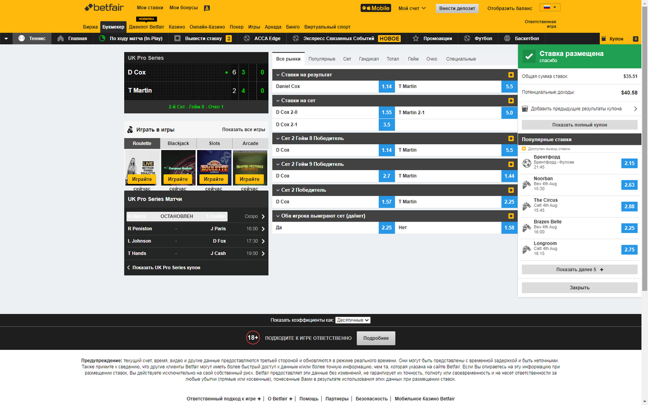Click cash-out icon in Сет 2 Победитель header
The height and width of the screenshot is (405, 648).
coord(510,190)
